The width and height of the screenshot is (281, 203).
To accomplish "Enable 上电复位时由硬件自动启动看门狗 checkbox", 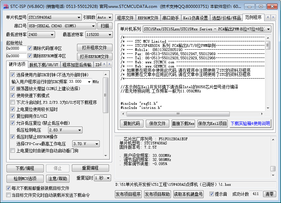I will (x=12, y=151).
